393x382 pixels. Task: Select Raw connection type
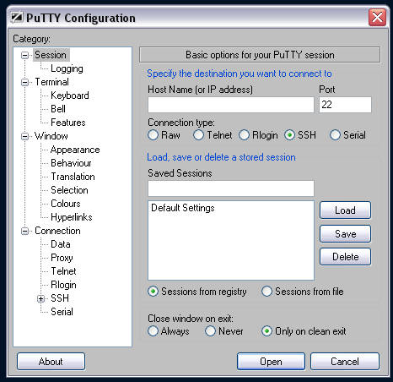tap(153, 135)
